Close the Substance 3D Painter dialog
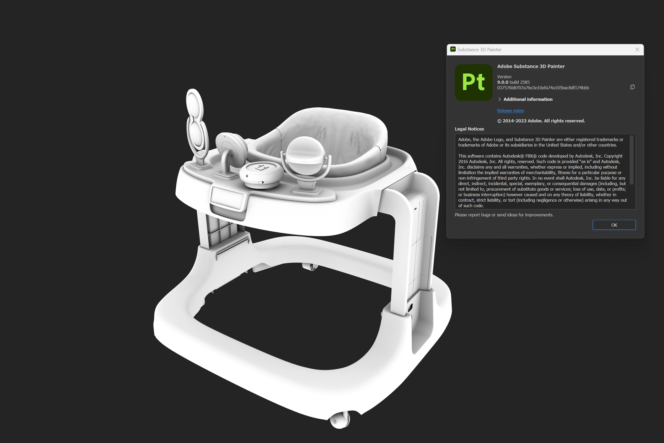The height and width of the screenshot is (443, 664). pyautogui.click(x=637, y=49)
